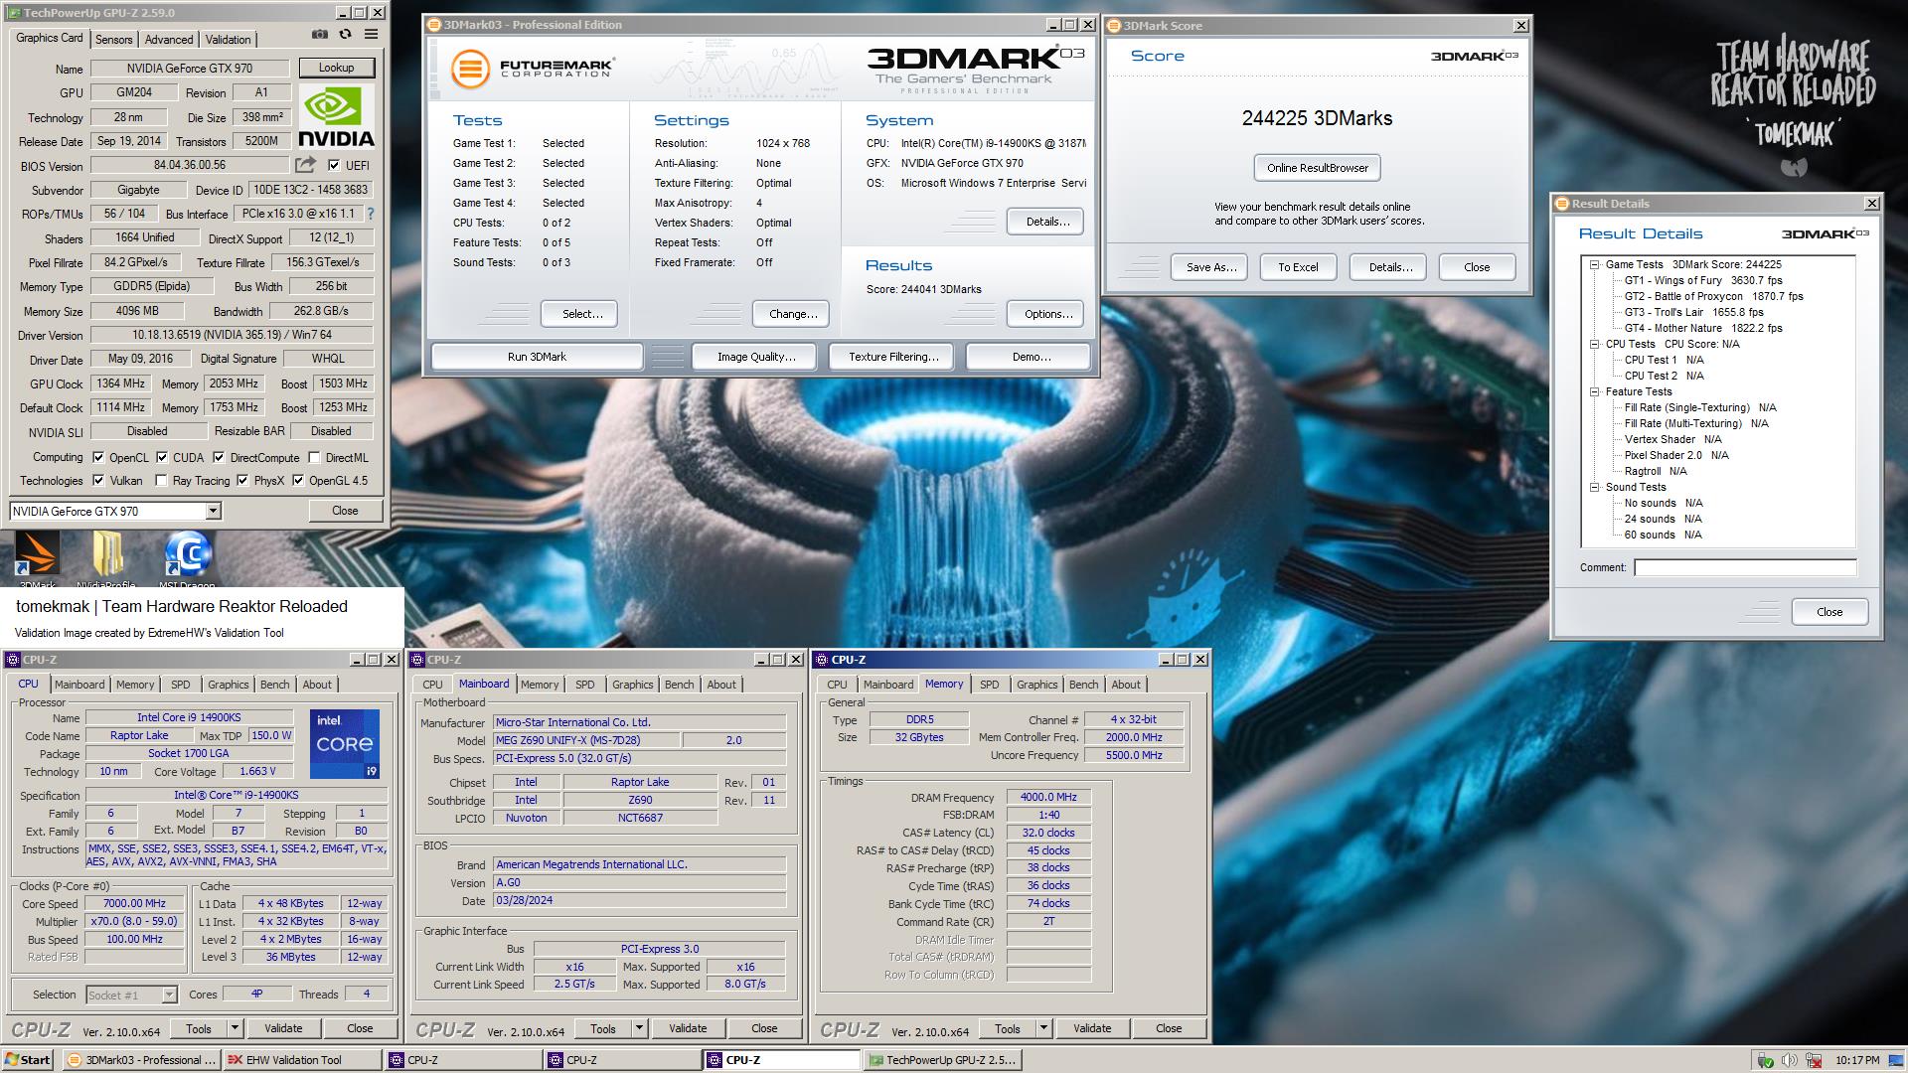Image resolution: width=1908 pixels, height=1073 pixels.
Task: Click the Online ResultBrowser button
Action: pos(1317,168)
